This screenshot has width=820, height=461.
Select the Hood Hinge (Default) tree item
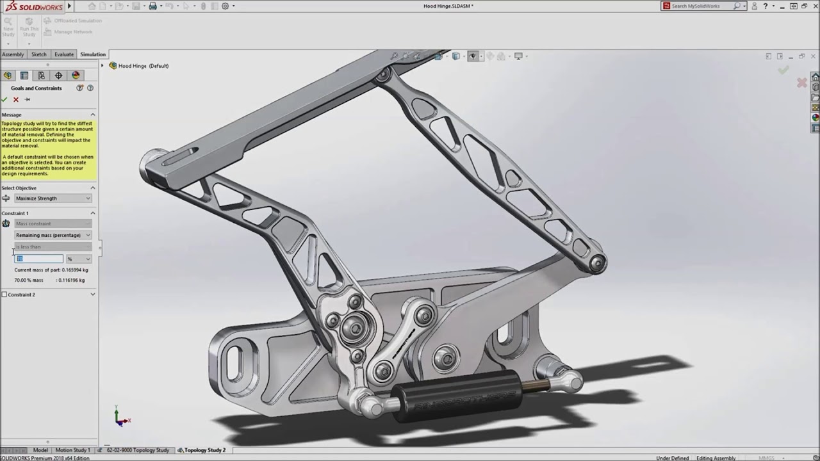click(x=138, y=65)
